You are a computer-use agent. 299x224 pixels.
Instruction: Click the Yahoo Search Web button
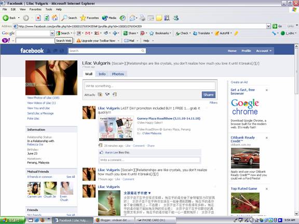[64, 40]
